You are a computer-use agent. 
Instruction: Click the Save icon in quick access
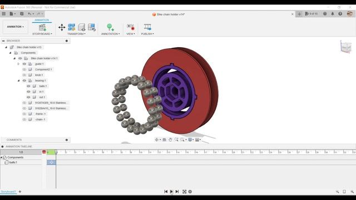point(22,14)
